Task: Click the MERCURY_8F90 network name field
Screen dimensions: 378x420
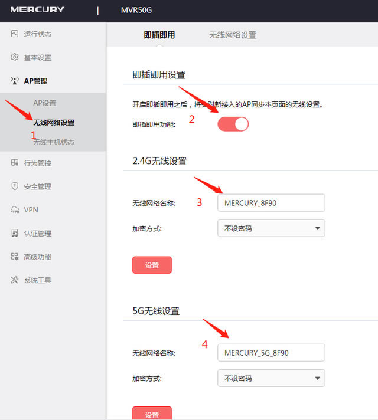Action: 271,203
